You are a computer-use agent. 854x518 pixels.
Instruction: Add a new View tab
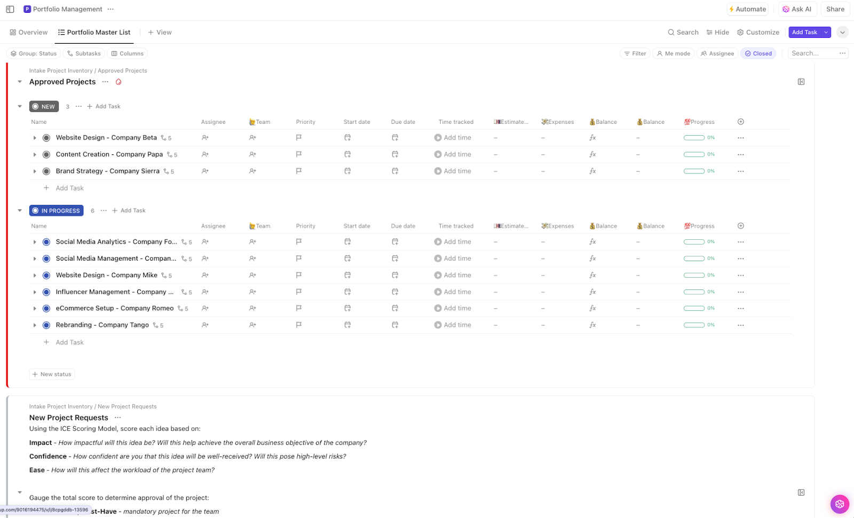[x=160, y=33]
